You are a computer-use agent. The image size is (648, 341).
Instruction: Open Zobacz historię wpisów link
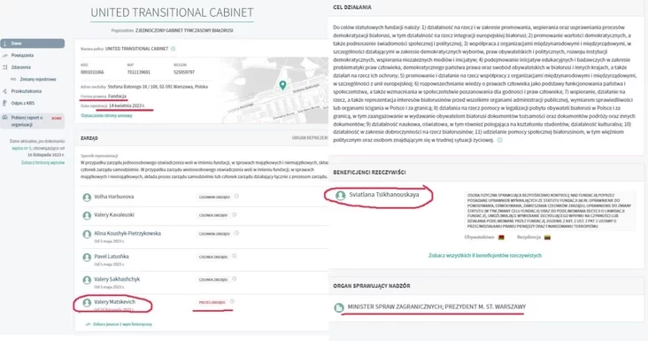pos(43,162)
